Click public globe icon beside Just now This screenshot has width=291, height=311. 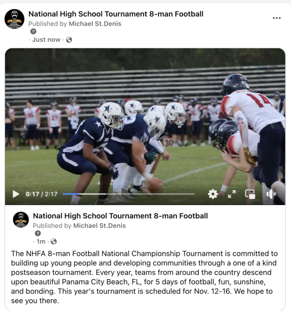point(69,40)
